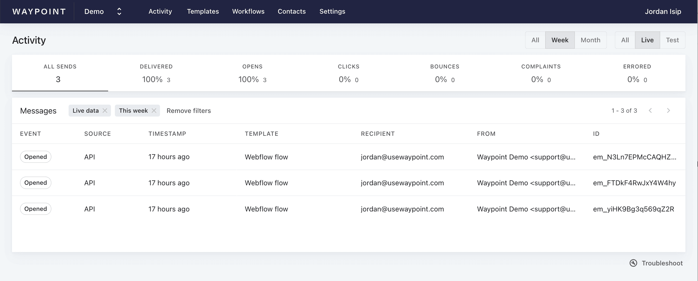This screenshot has height=281, width=698.
Task: Open the Contacts nav item
Action: tap(292, 11)
